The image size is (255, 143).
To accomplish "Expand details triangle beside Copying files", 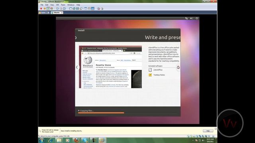I will point(79,110).
